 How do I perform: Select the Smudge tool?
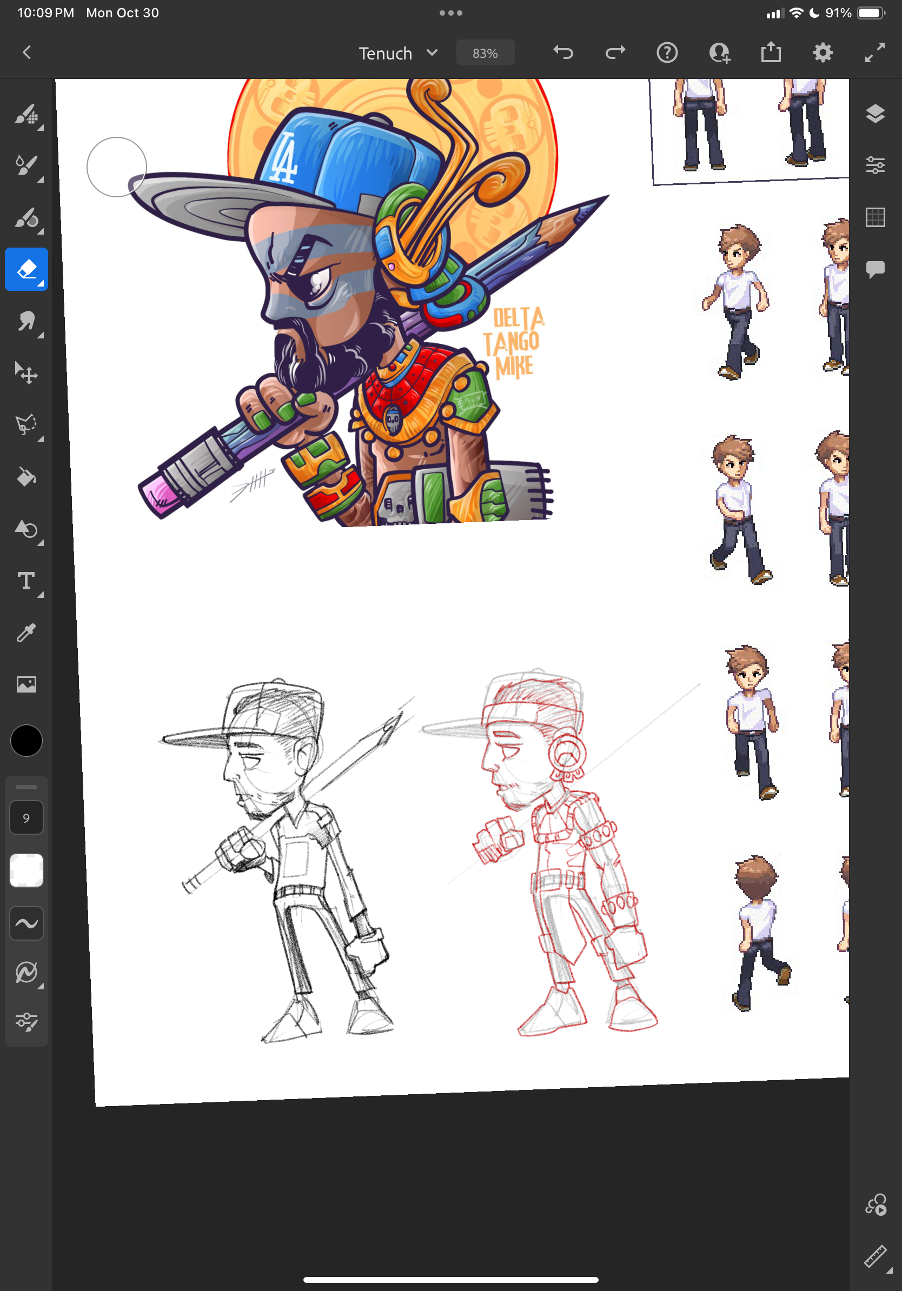point(26,322)
